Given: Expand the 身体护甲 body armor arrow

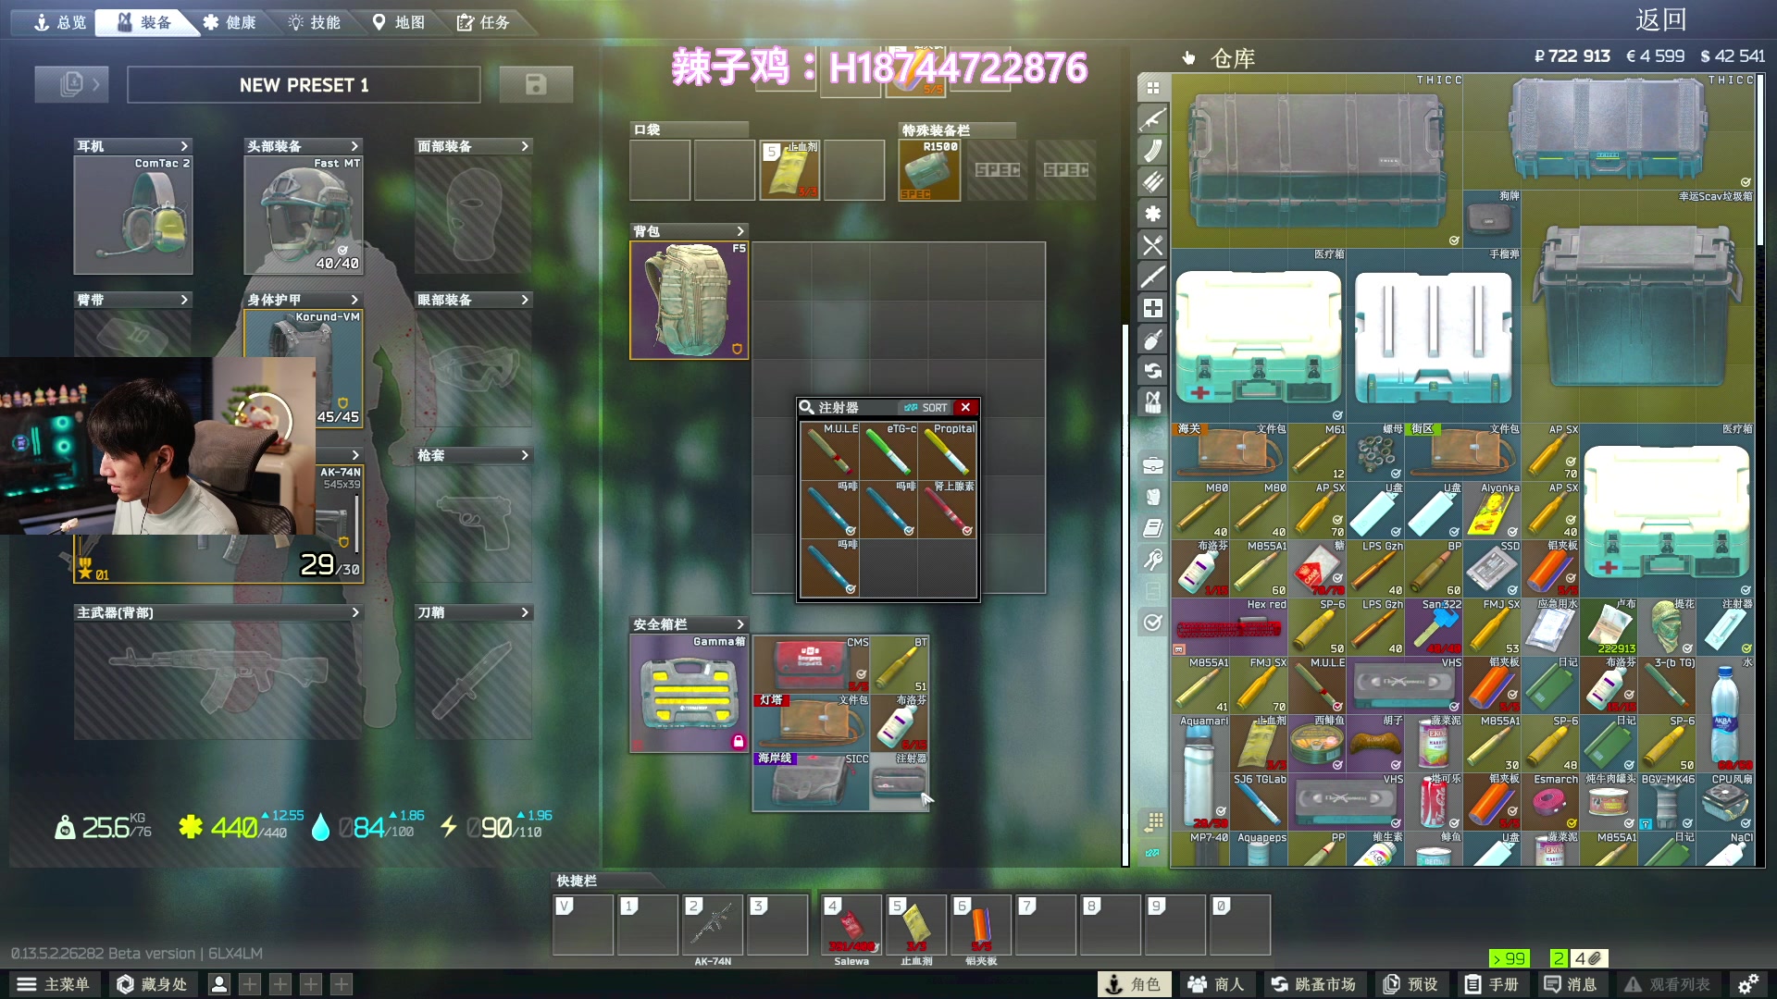Looking at the screenshot, I should [x=354, y=300].
